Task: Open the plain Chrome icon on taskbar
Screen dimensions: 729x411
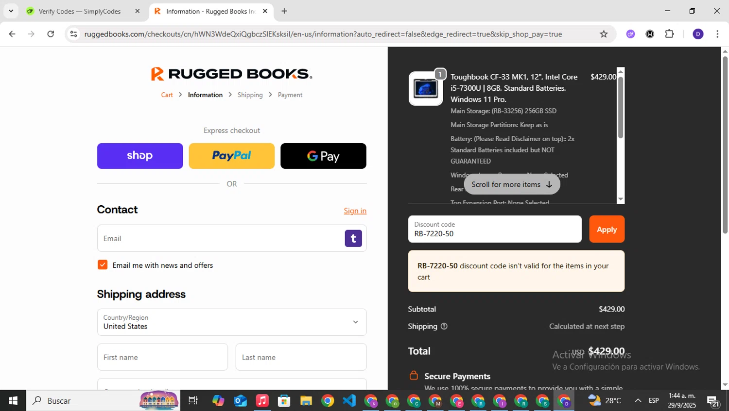Action: [x=328, y=401]
